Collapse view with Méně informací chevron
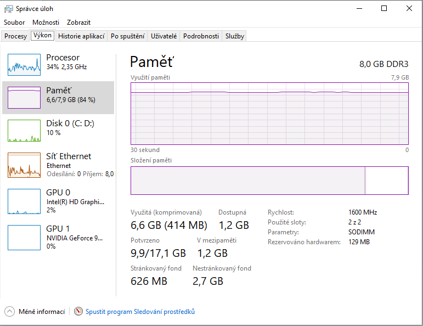The height and width of the screenshot is (326, 423). (10, 312)
